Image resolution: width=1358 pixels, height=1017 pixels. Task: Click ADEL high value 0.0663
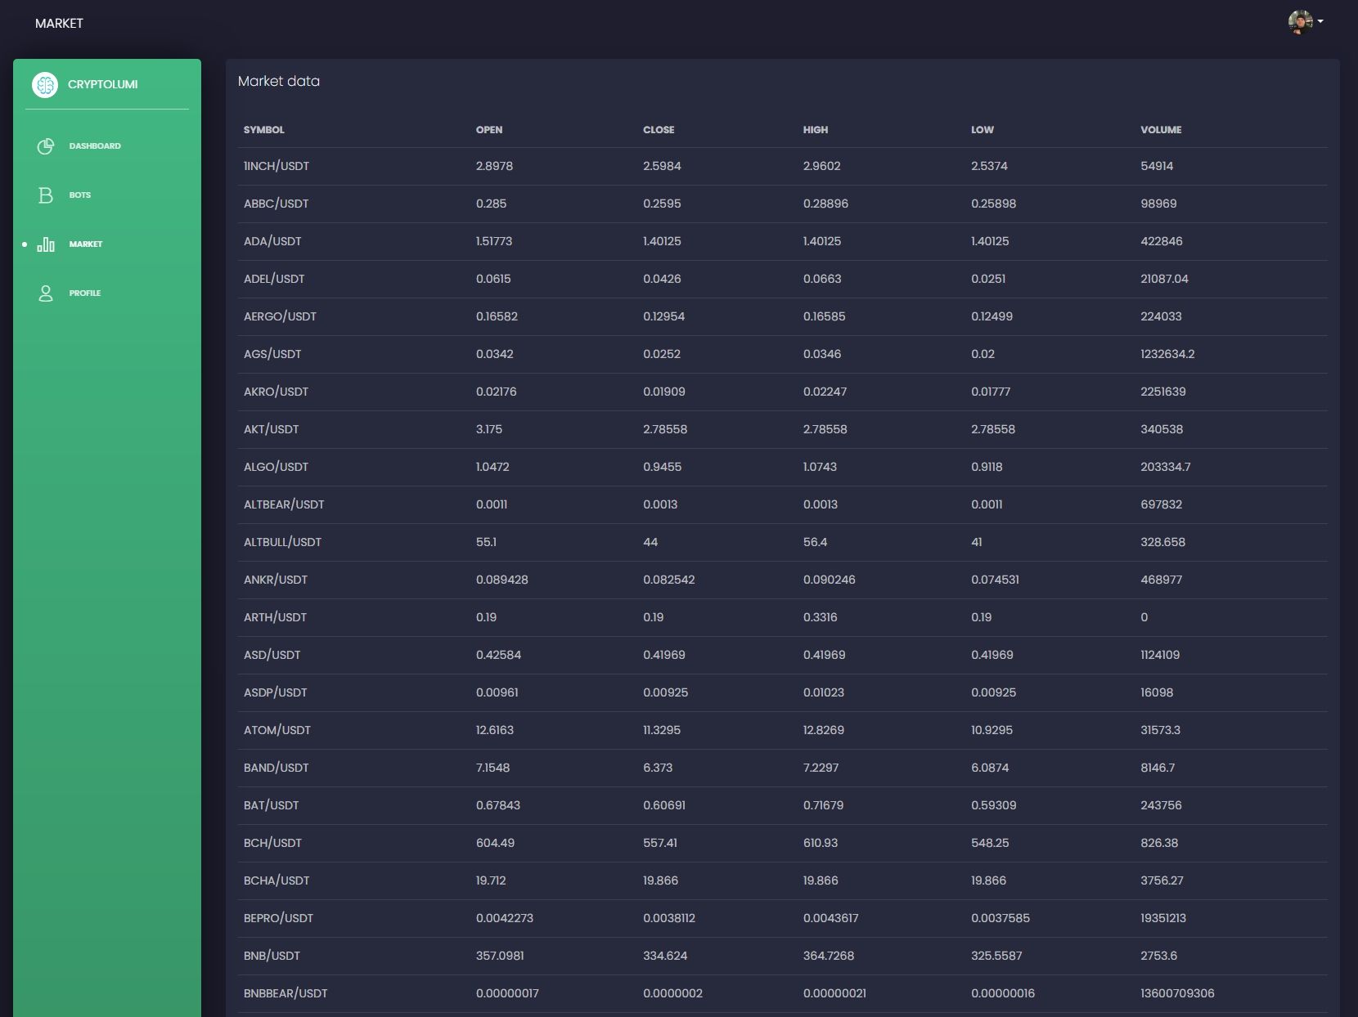tap(822, 279)
